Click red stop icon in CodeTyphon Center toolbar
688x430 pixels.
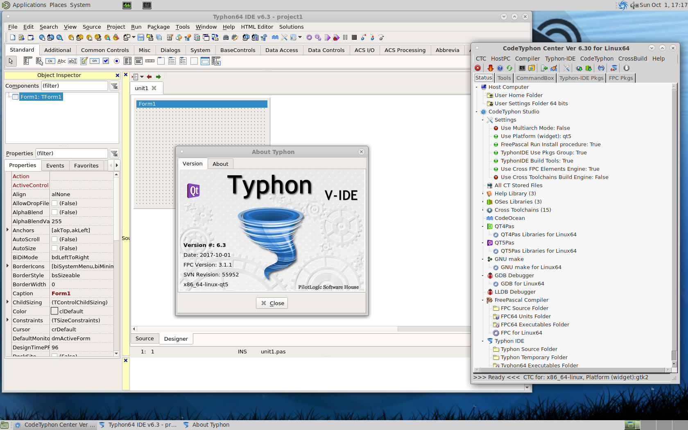(478, 68)
